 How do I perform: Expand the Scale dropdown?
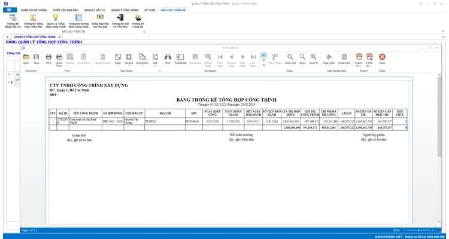pyautogui.click(x=117, y=59)
